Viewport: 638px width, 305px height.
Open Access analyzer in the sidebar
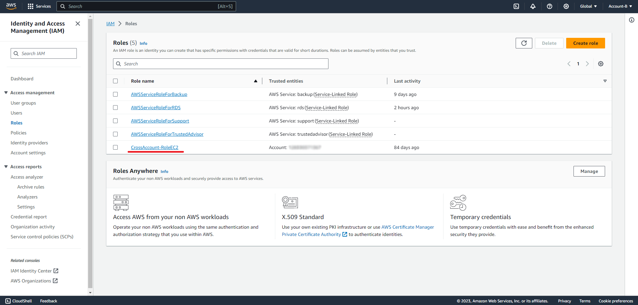27,177
